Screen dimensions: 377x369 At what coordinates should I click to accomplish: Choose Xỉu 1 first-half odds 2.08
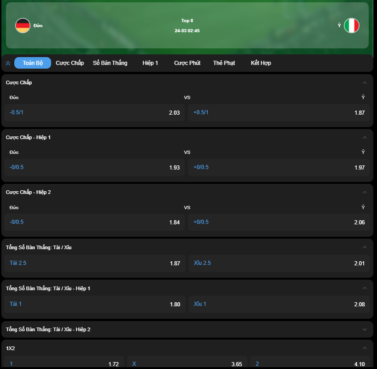click(279, 304)
